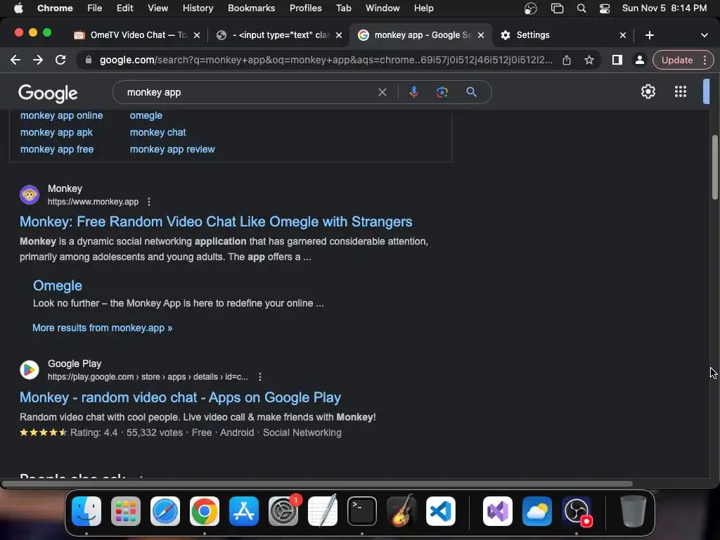Open Launchpad from the Dock
The image size is (720, 540).
[x=126, y=511]
